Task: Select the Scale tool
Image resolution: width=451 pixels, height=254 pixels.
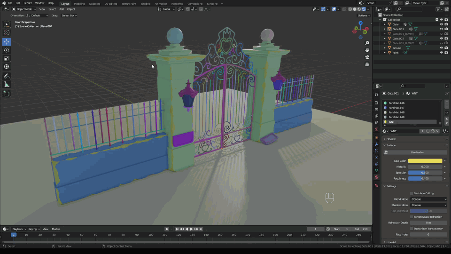Action: click(x=7, y=58)
